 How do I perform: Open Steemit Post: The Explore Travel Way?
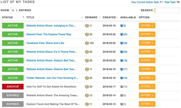49,34
